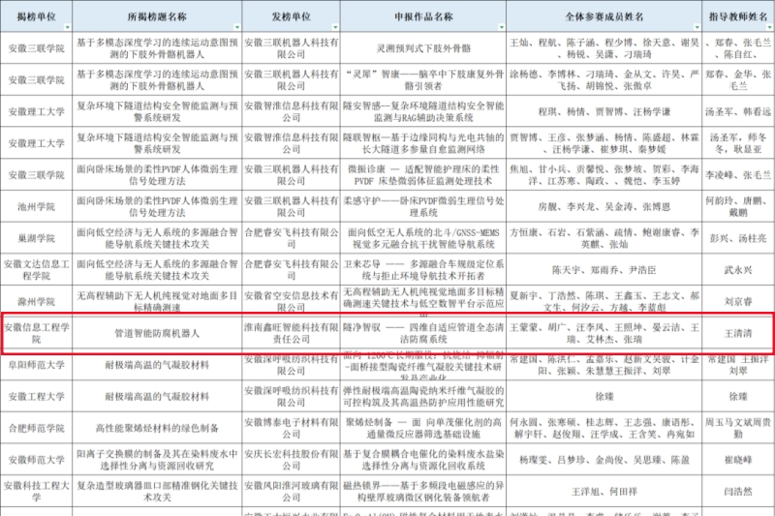This screenshot has width=775, height=516.
Task: Click the 安徽文达信息工程学院 cell
Action: point(36,269)
